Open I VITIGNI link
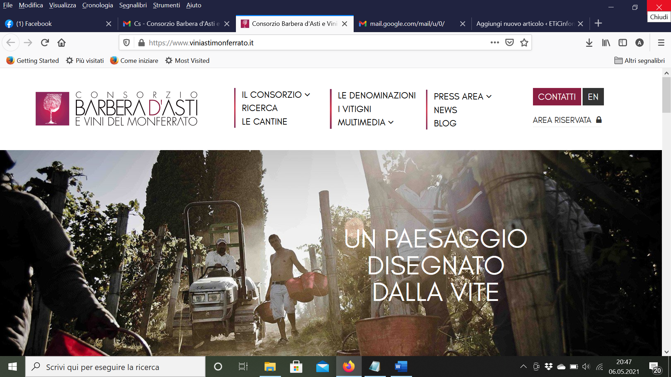The image size is (671, 377). [x=354, y=109]
